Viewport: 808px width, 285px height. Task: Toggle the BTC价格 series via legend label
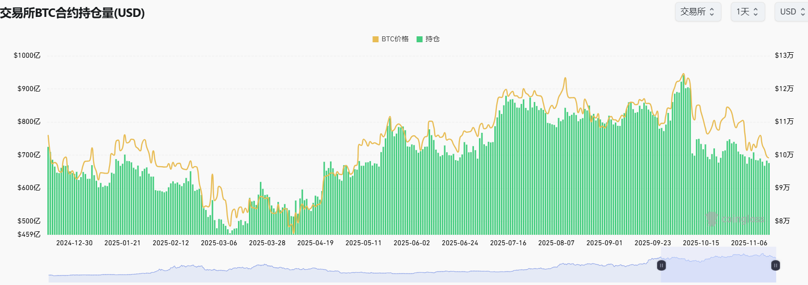395,39
